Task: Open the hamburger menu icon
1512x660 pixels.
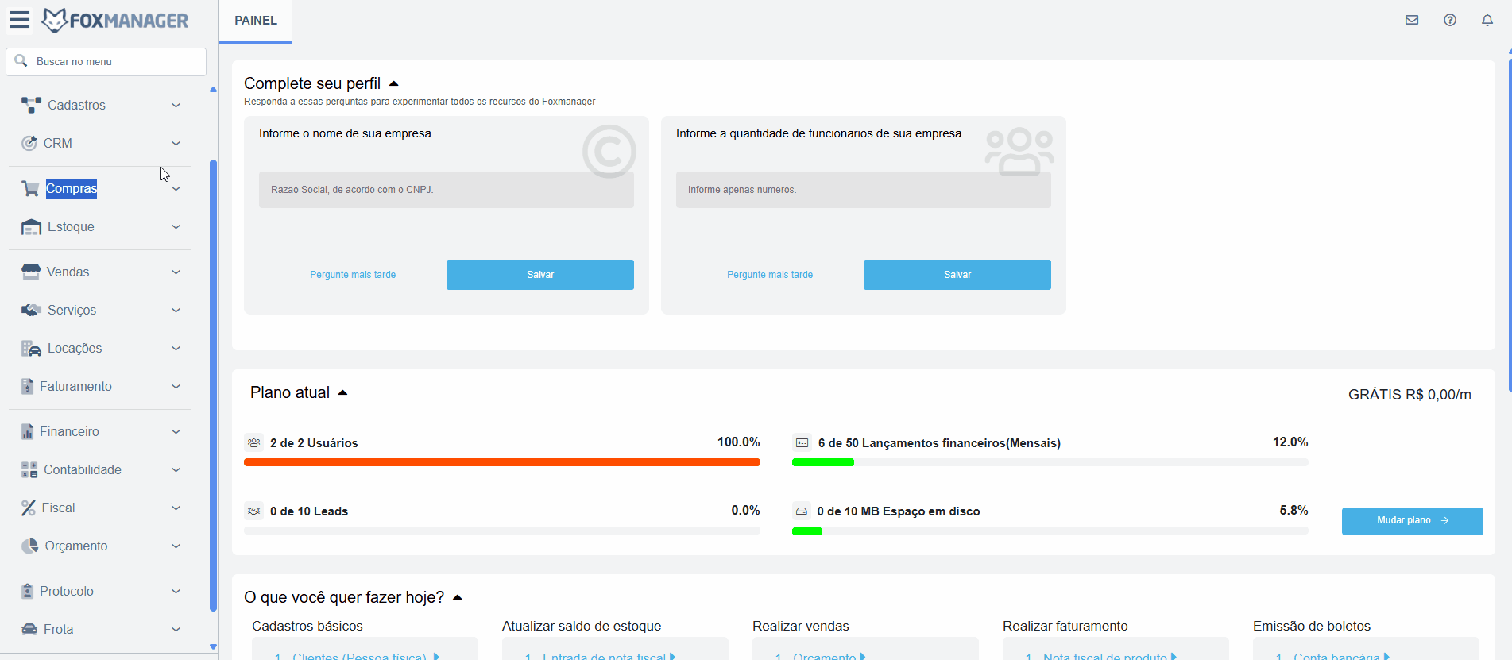Action: pyautogui.click(x=20, y=20)
